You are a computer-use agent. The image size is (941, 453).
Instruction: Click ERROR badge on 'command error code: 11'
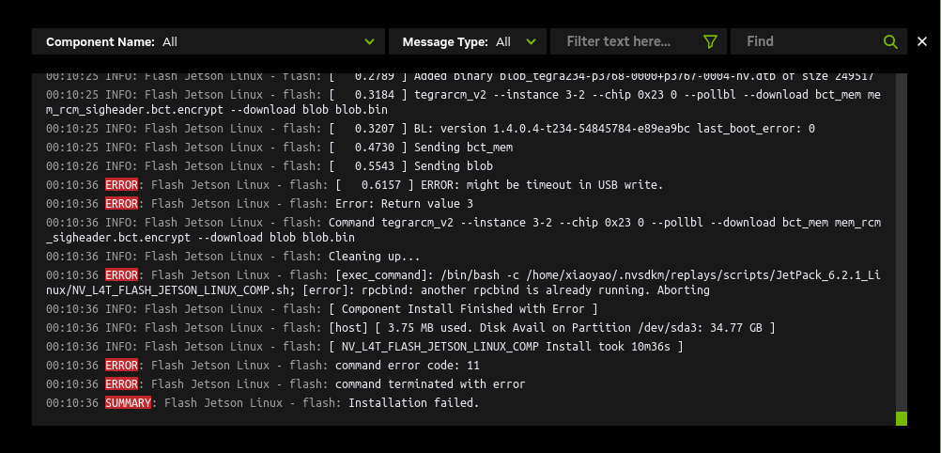click(x=121, y=366)
